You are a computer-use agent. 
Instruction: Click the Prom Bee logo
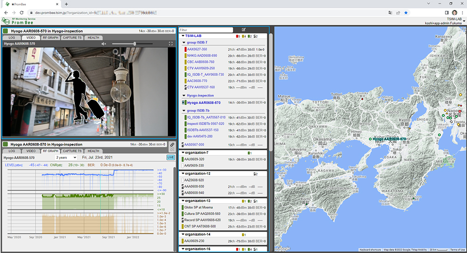tap(19, 21)
